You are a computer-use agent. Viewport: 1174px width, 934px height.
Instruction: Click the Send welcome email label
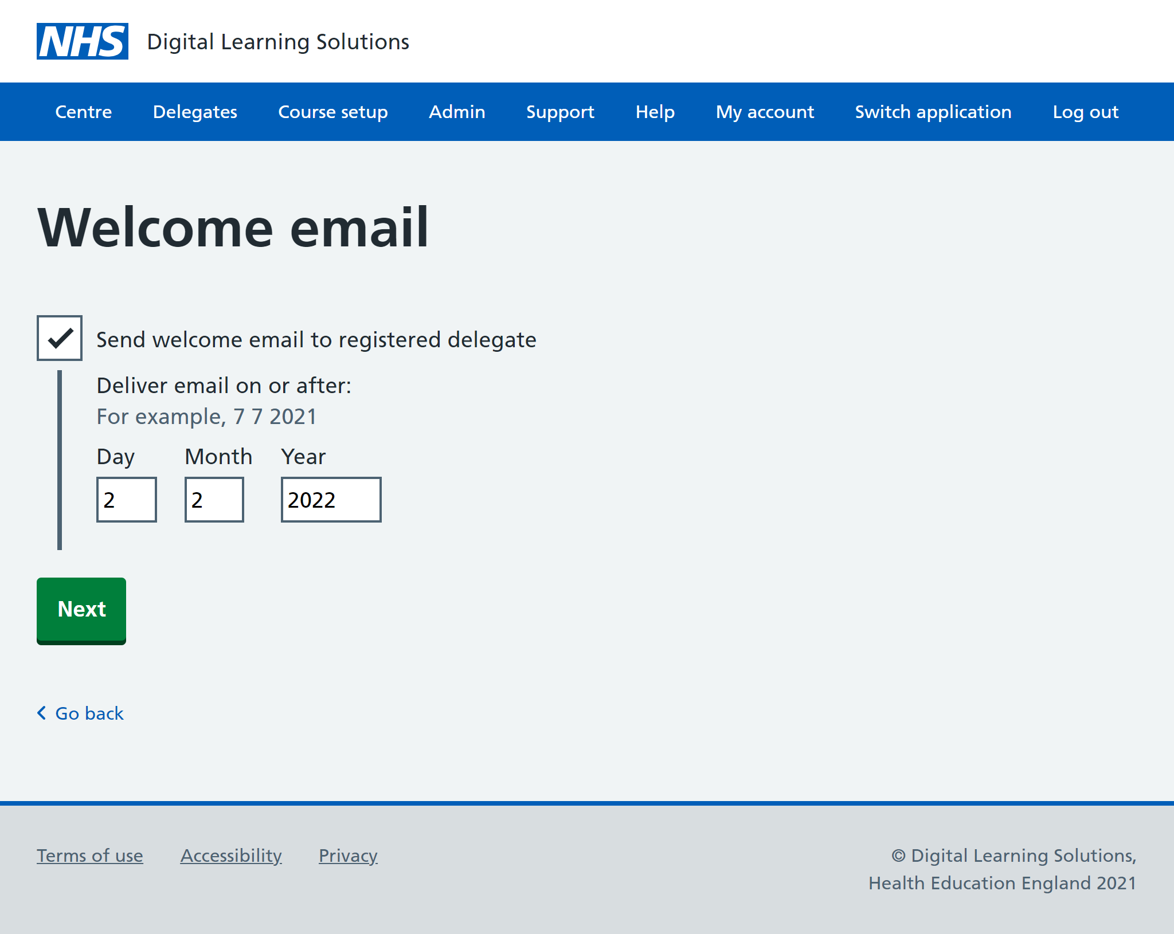pos(316,340)
